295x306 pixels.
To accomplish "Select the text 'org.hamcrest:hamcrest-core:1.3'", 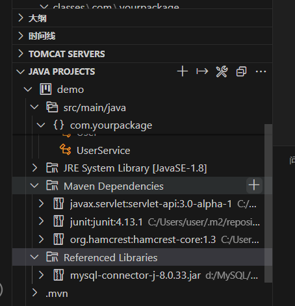I will pos(143,240).
